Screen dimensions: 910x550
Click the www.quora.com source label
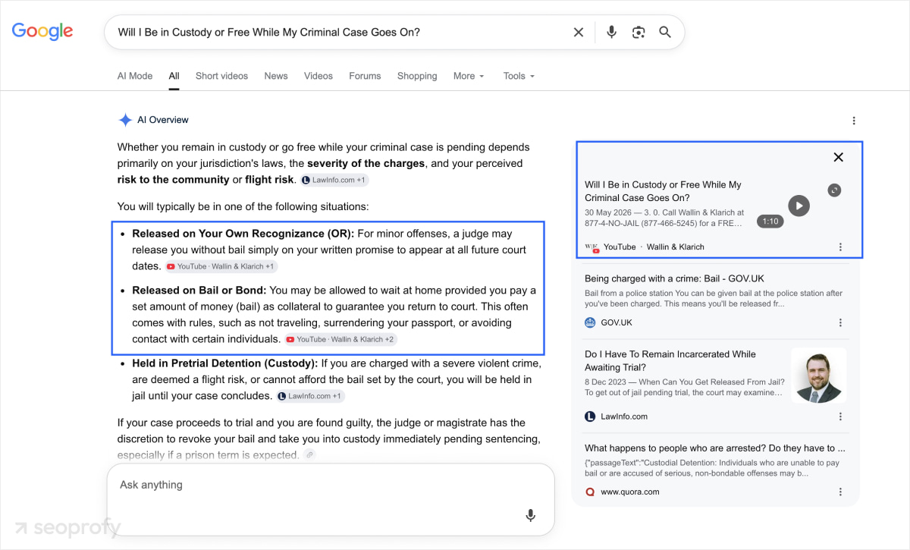click(629, 492)
